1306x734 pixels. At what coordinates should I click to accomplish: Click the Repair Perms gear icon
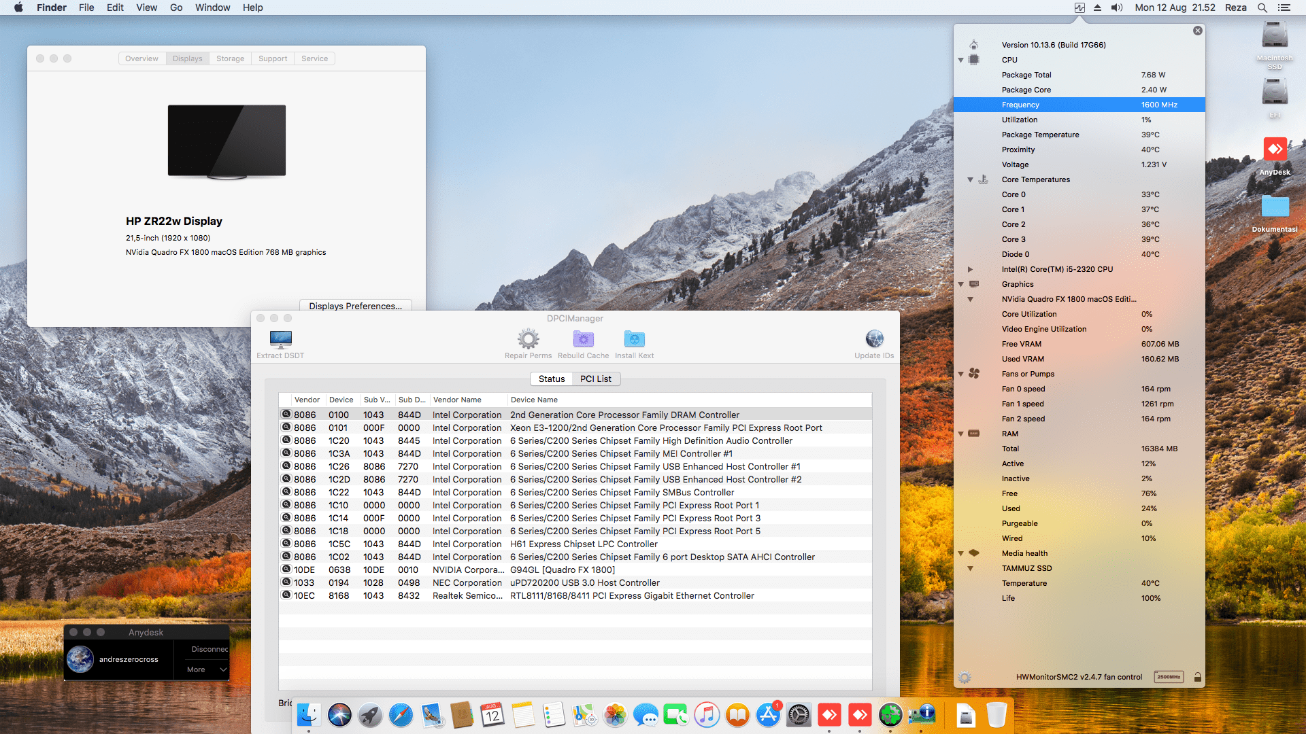point(528,339)
